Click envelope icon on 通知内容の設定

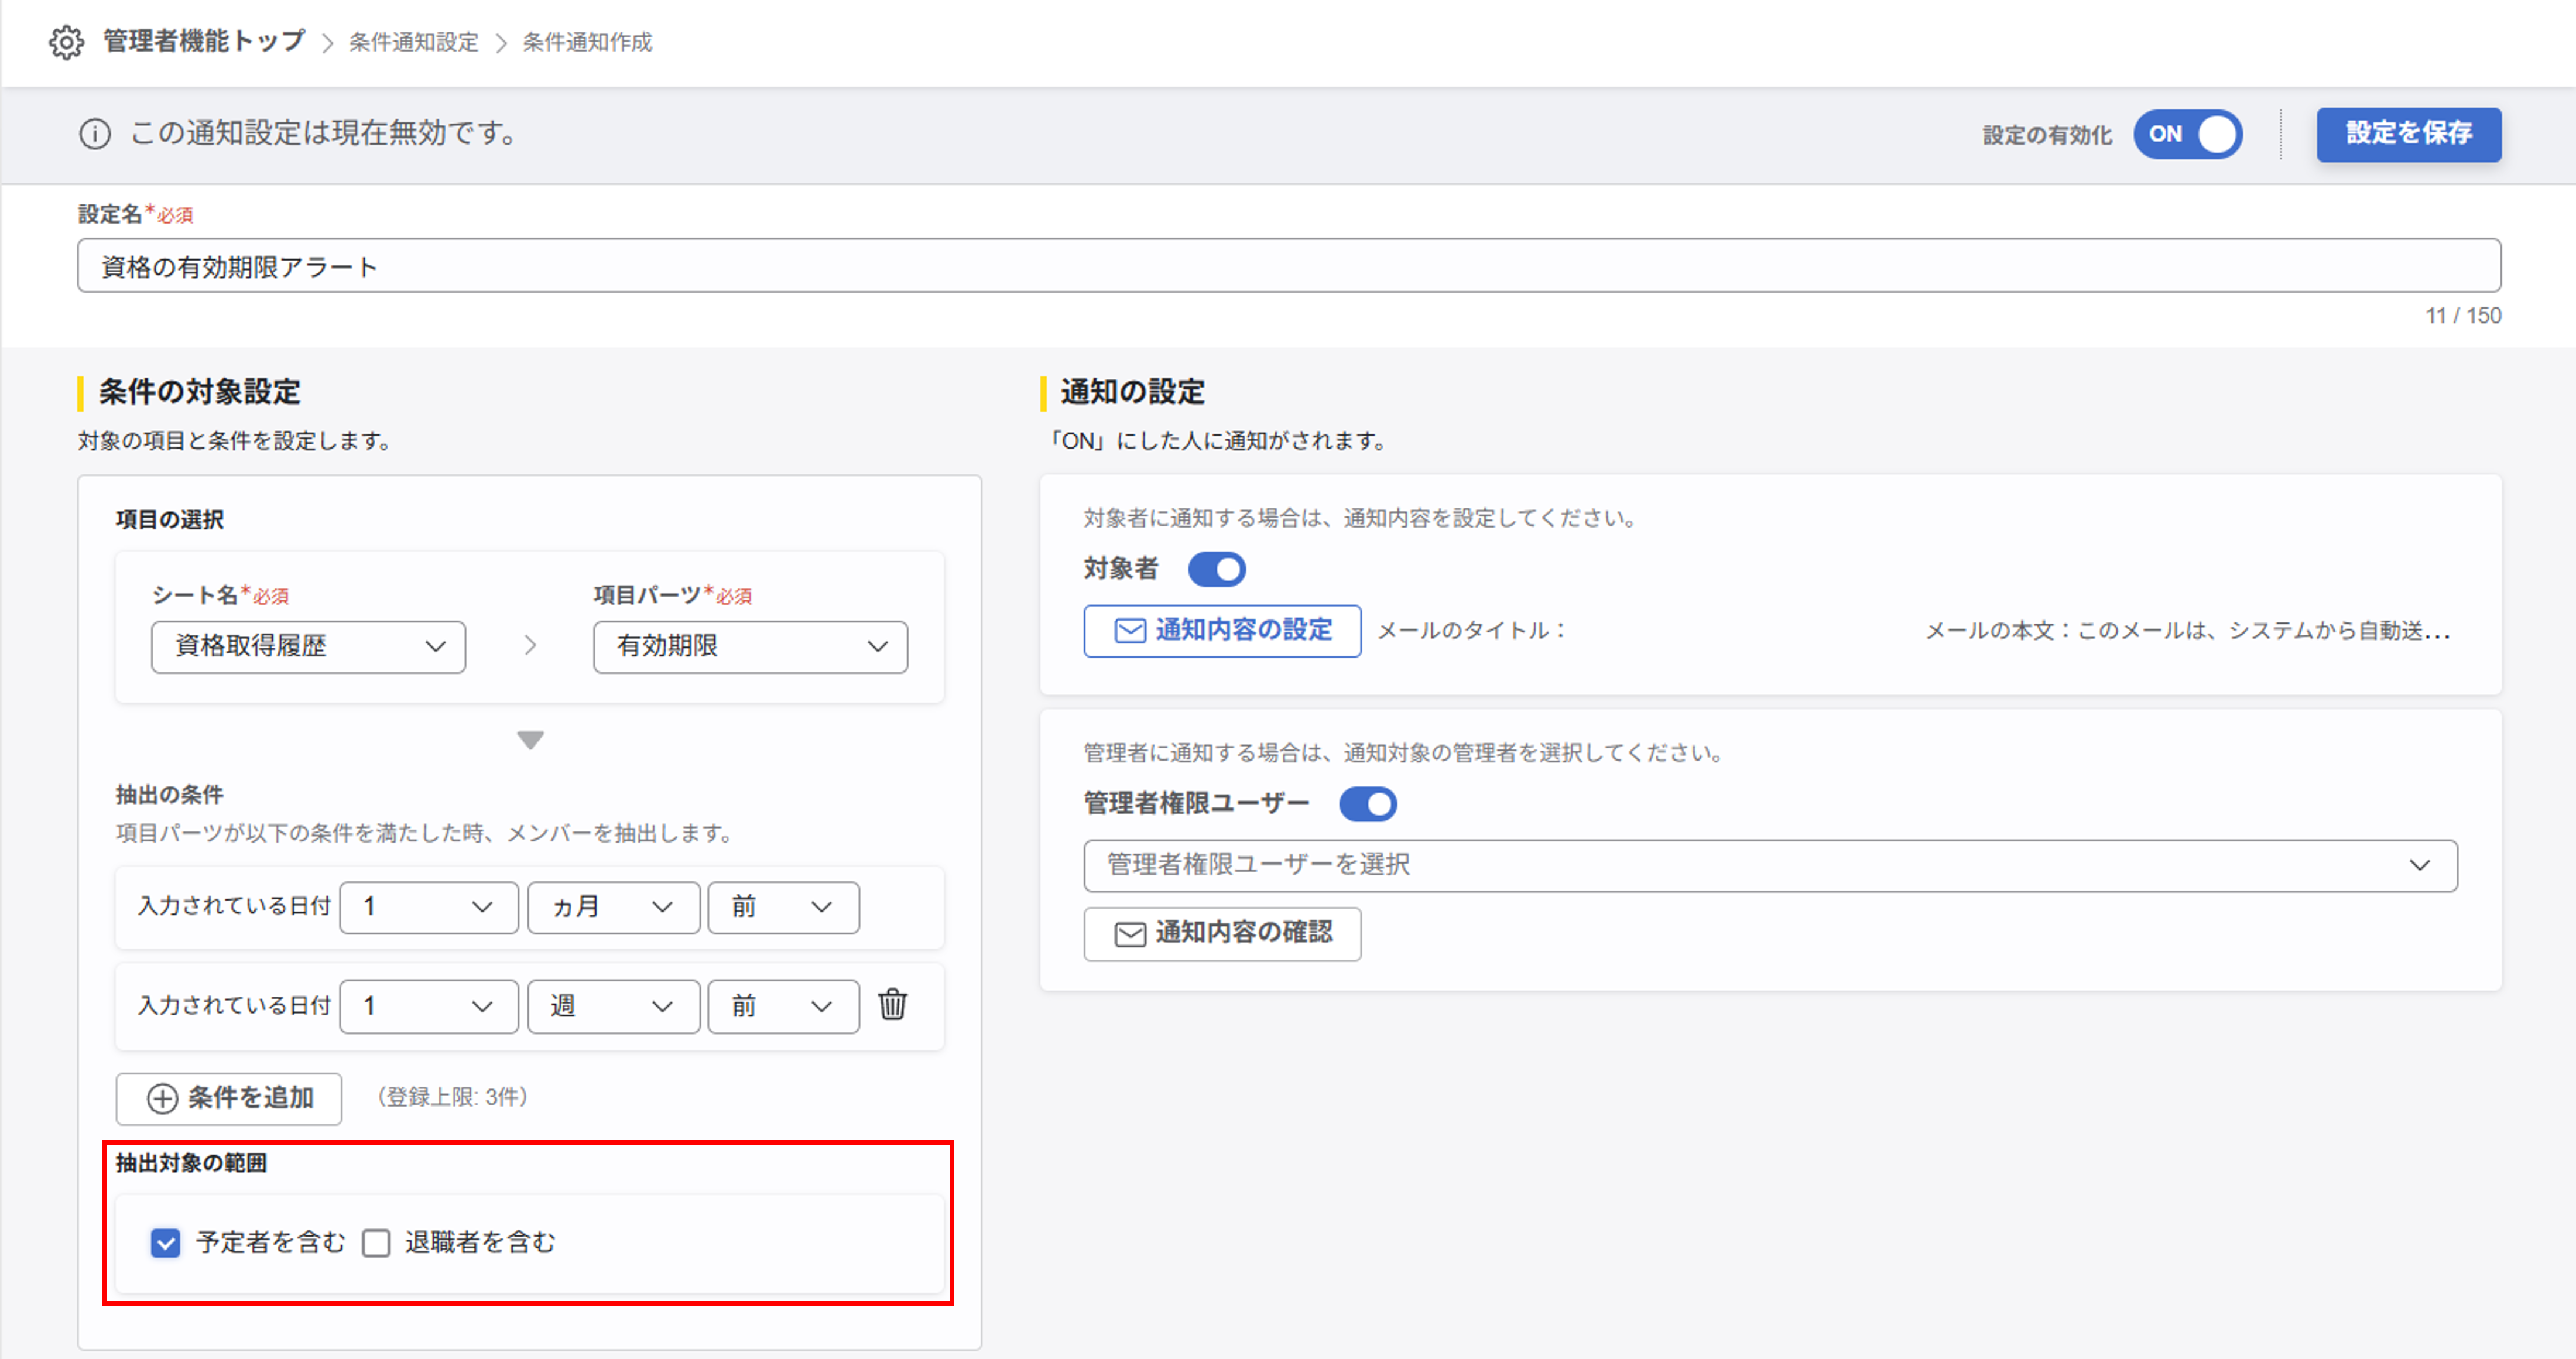(x=1130, y=630)
